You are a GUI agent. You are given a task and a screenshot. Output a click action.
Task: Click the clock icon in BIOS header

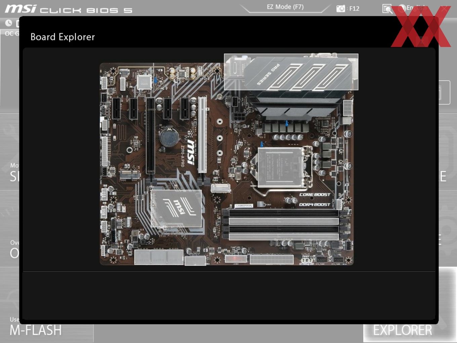click(8, 23)
